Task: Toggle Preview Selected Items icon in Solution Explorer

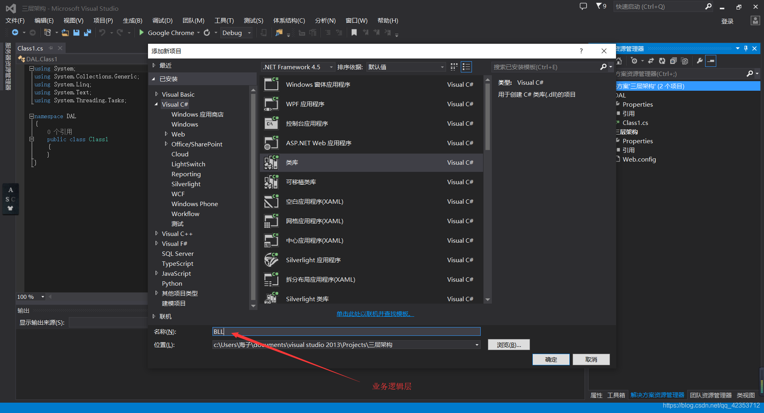Action: coord(711,61)
